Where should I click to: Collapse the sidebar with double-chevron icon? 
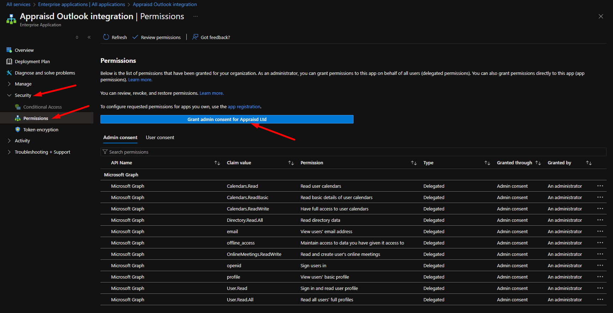[x=89, y=37]
